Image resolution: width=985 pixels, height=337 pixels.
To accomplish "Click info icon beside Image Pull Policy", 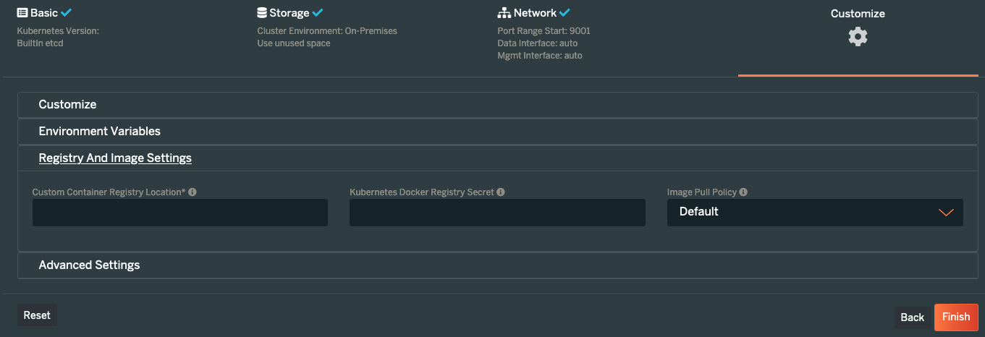I will tap(743, 192).
